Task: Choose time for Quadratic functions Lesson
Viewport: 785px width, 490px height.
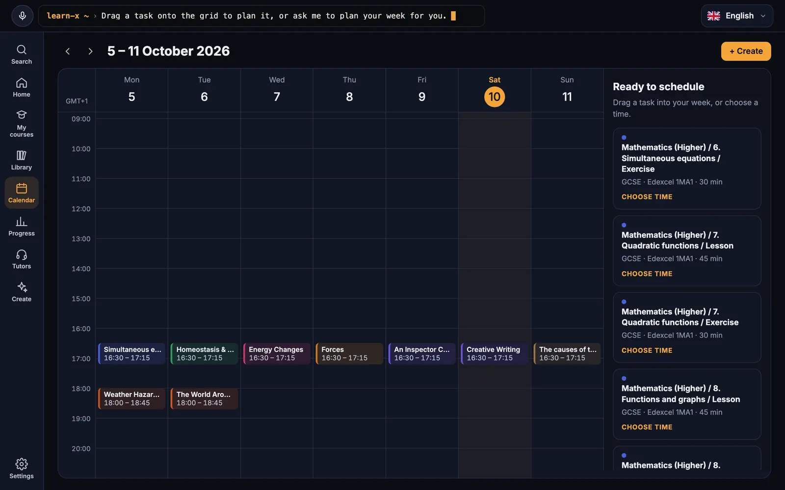Action: (647, 273)
